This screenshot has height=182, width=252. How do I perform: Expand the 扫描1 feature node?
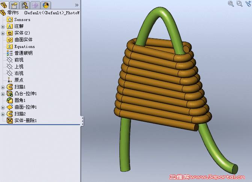[3, 87]
